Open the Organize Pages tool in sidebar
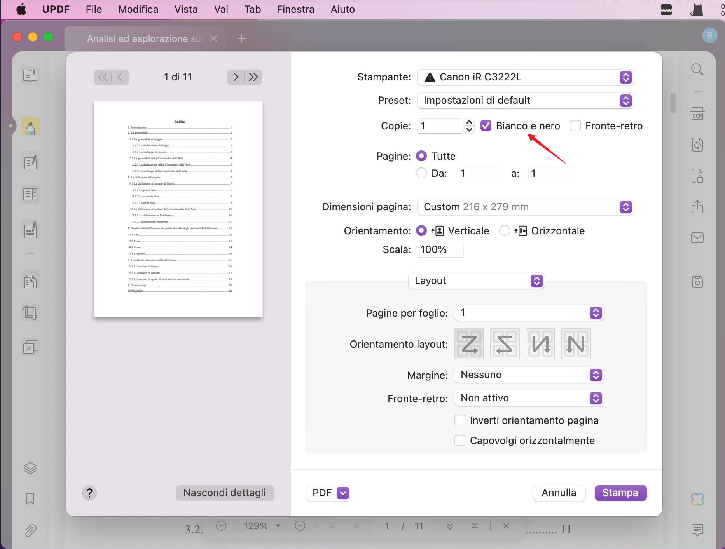 click(x=30, y=194)
